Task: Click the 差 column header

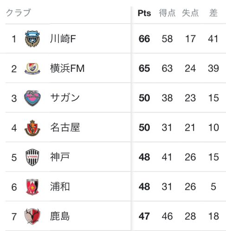Action: click(213, 13)
